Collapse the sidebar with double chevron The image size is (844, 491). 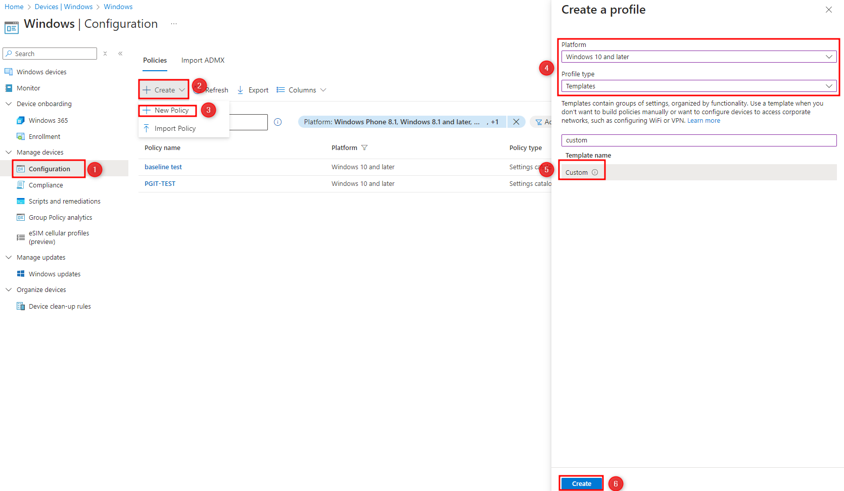point(120,54)
